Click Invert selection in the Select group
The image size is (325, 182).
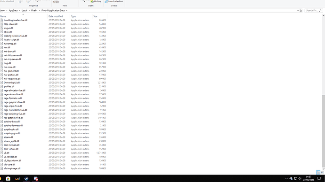114,1
